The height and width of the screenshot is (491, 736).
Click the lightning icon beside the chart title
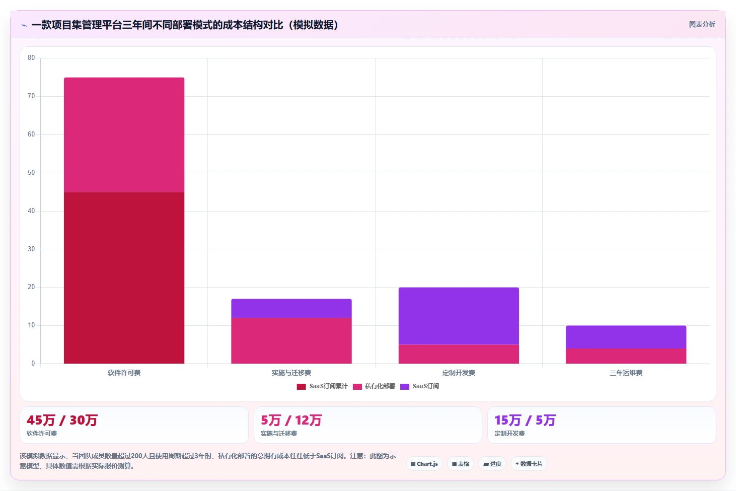tap(24, 25)
